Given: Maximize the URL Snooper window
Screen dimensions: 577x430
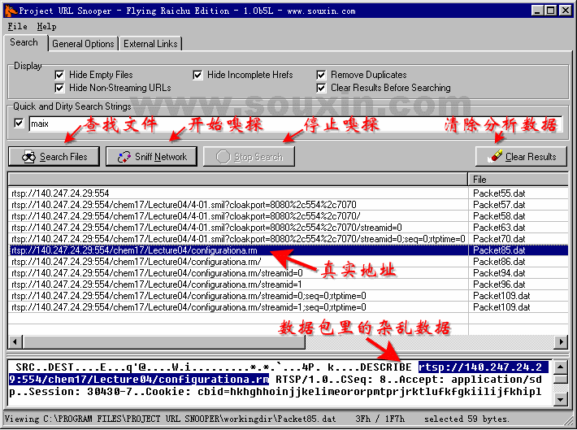Looking at the screenshot, I should click(x=551, y=11).
